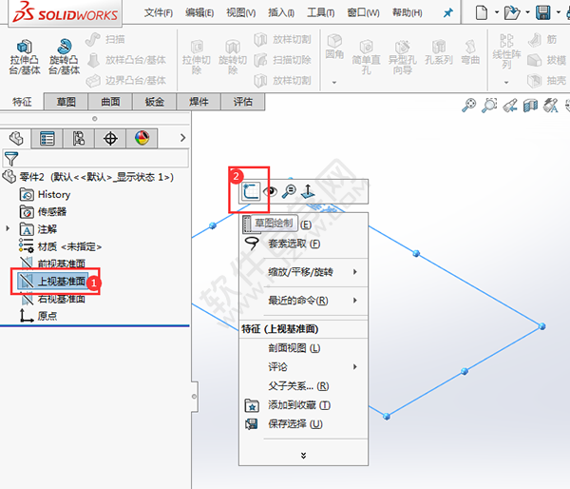570x489 pixels.
Task: Select the Draft tool (拔模)
Action: pos(547,60)
